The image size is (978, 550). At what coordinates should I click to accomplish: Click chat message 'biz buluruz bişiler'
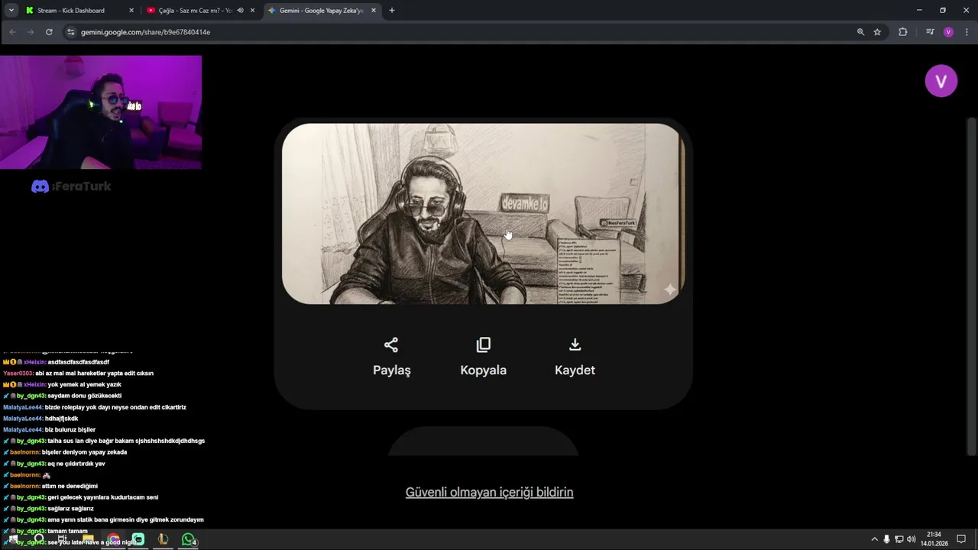click(x=70, y=430)
